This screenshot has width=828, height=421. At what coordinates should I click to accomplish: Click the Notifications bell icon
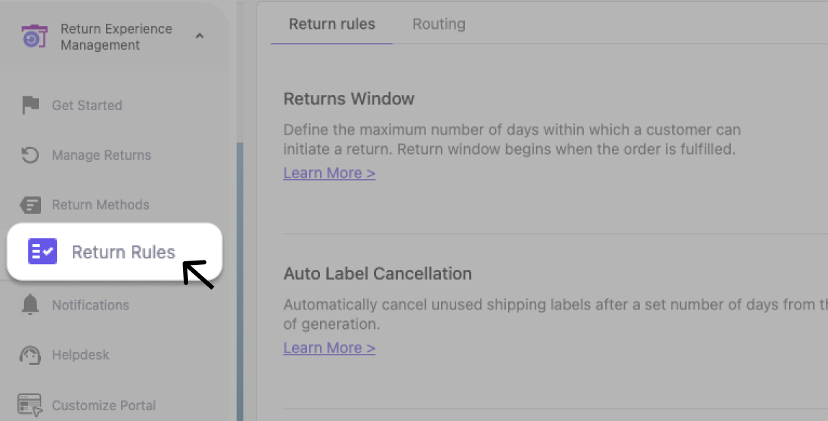[x=30, y=304]
